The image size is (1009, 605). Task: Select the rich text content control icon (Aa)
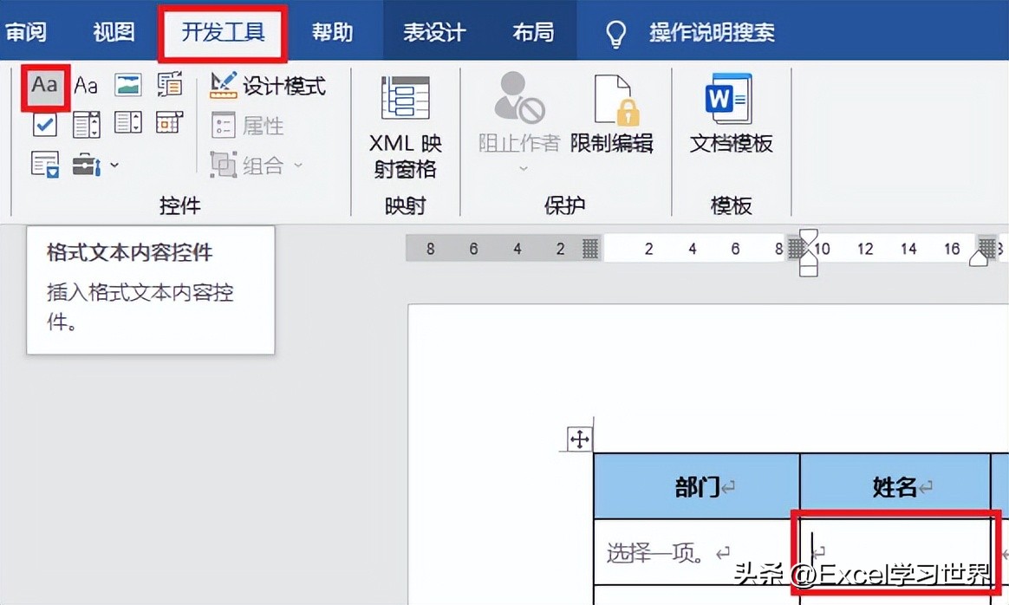[x=45, y=84]
